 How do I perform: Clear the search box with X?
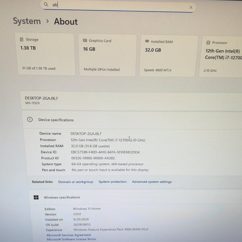coord(191,7)
